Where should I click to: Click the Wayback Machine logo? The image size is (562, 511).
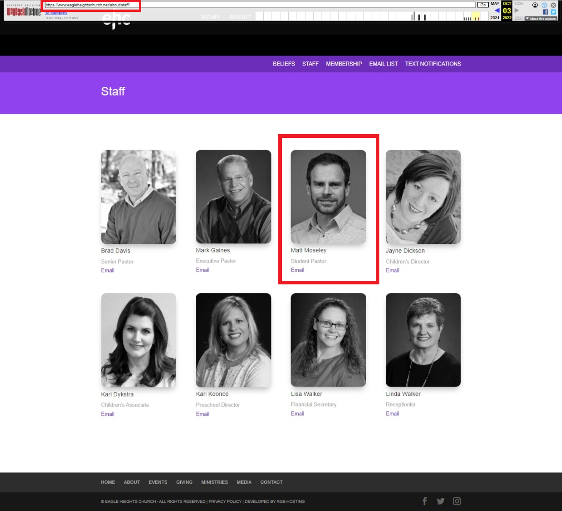(24, 10)
